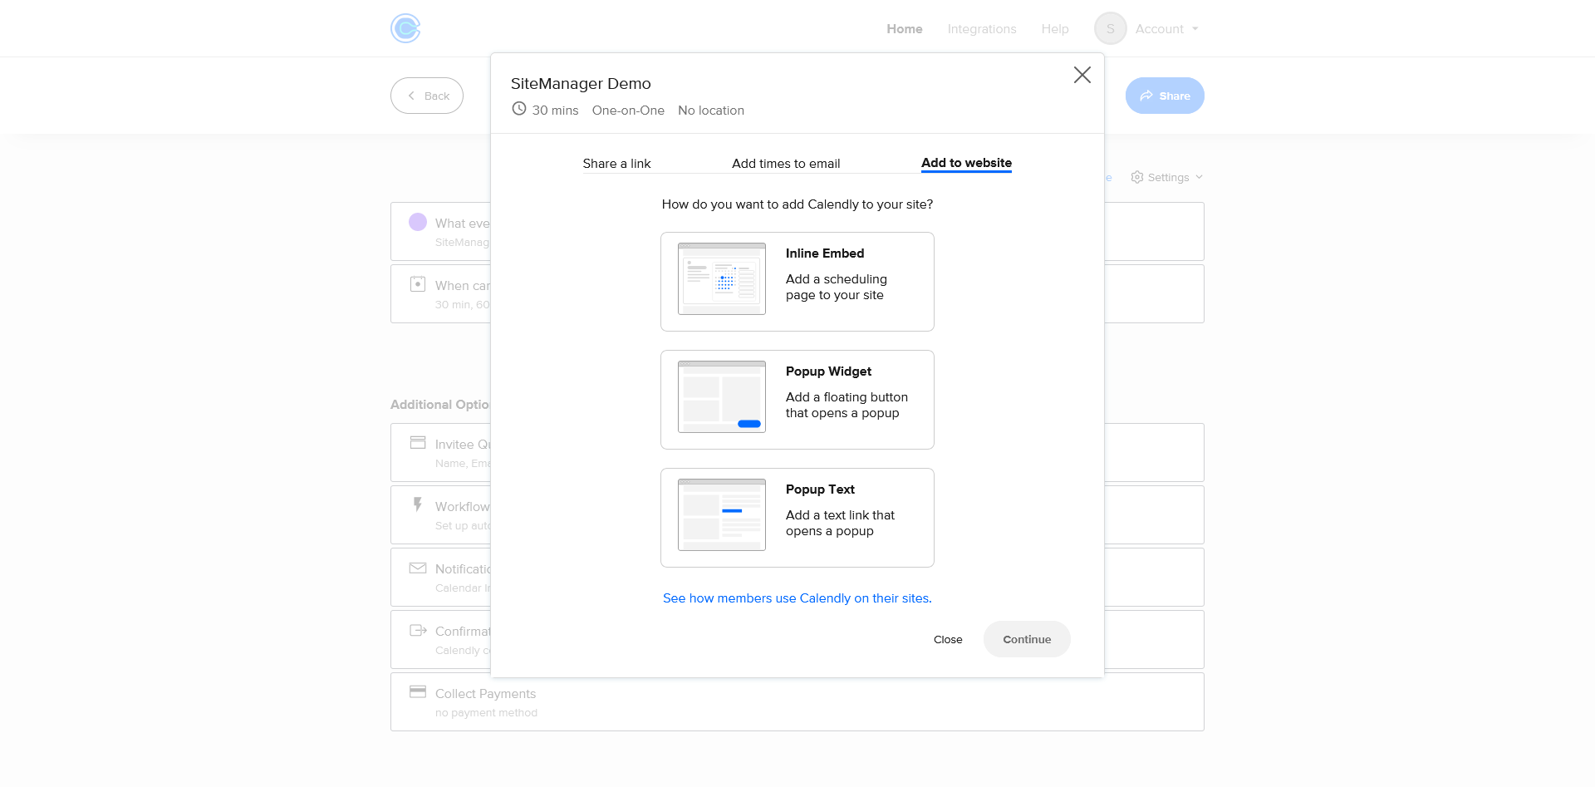
Task: Click the Invitee Questions form icon
Action: pos(418,443)
